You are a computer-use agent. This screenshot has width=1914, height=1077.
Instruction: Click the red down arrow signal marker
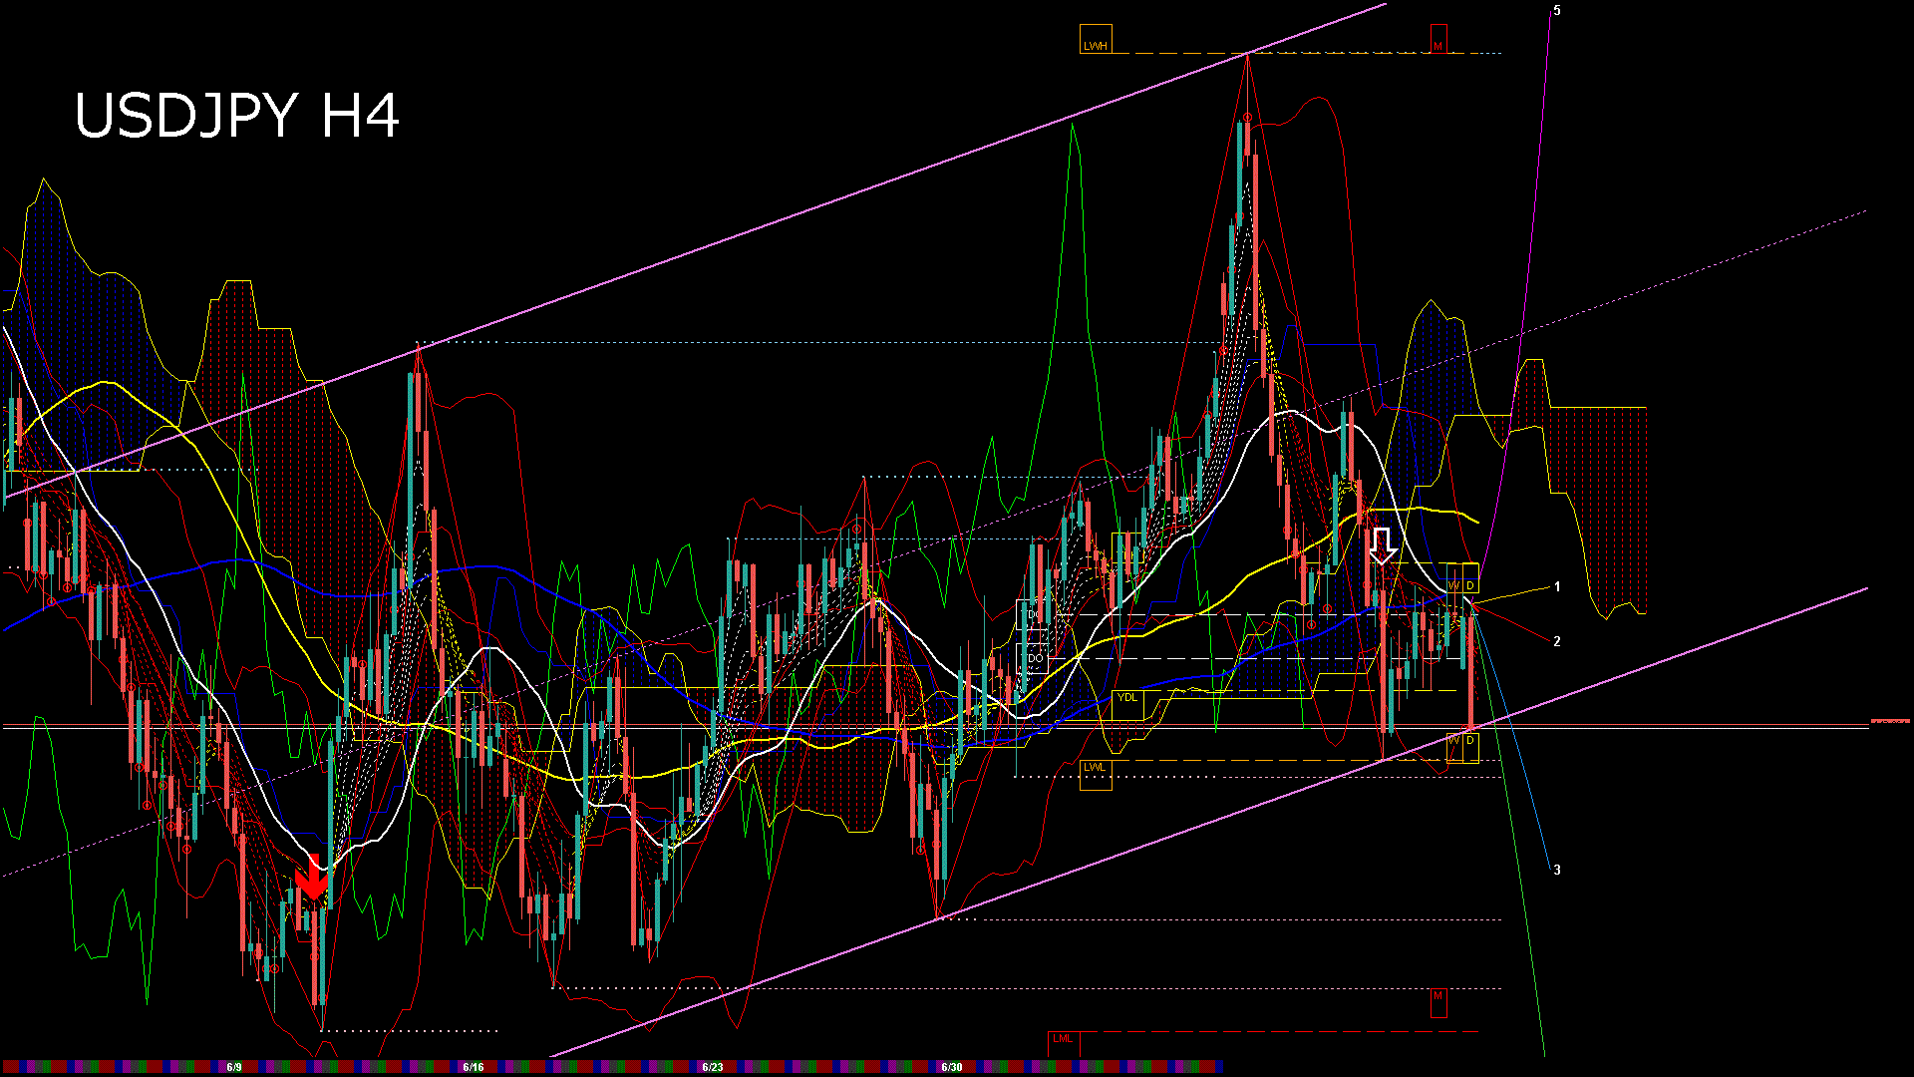(x=312, y=878)
